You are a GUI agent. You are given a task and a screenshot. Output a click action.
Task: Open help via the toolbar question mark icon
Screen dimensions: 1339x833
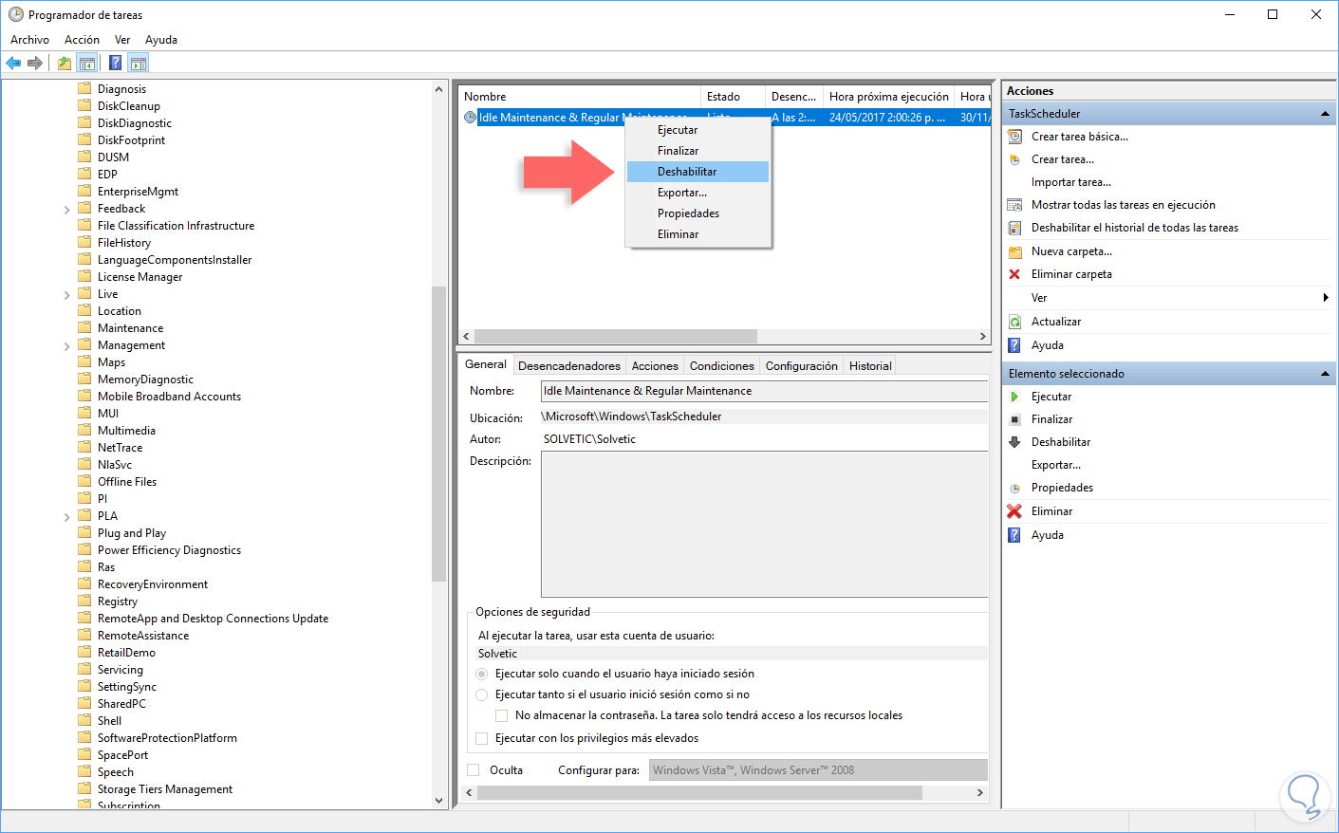tap(115, 64)
